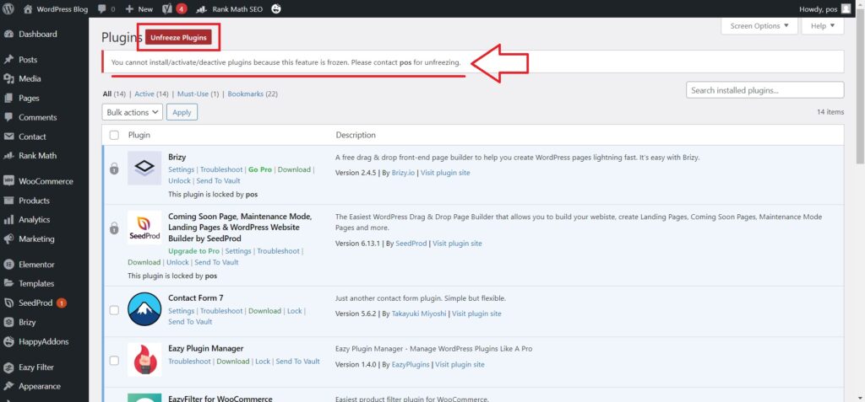Show Bookmarks (22) filter
Screen dimensions: 865x402
[x=253, y=94]
